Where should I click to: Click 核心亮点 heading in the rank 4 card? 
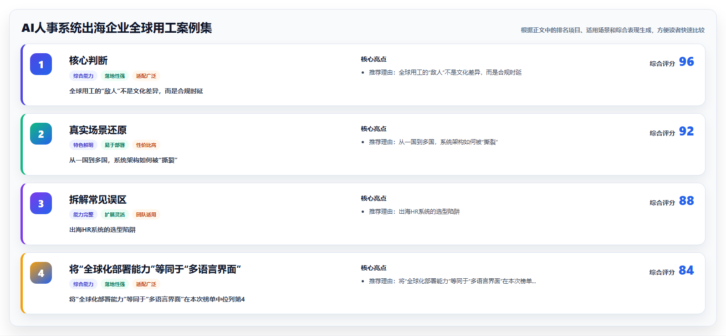[373, 268]
